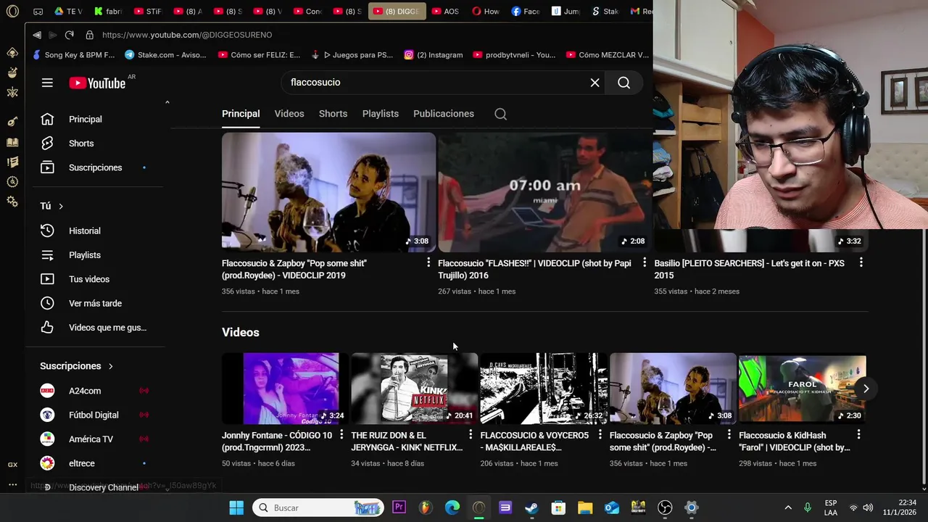Open options for Farol videoclip

(858, 434)
